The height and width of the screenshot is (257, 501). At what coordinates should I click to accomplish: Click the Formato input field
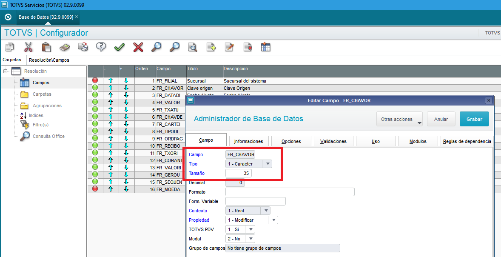[290, 192]
